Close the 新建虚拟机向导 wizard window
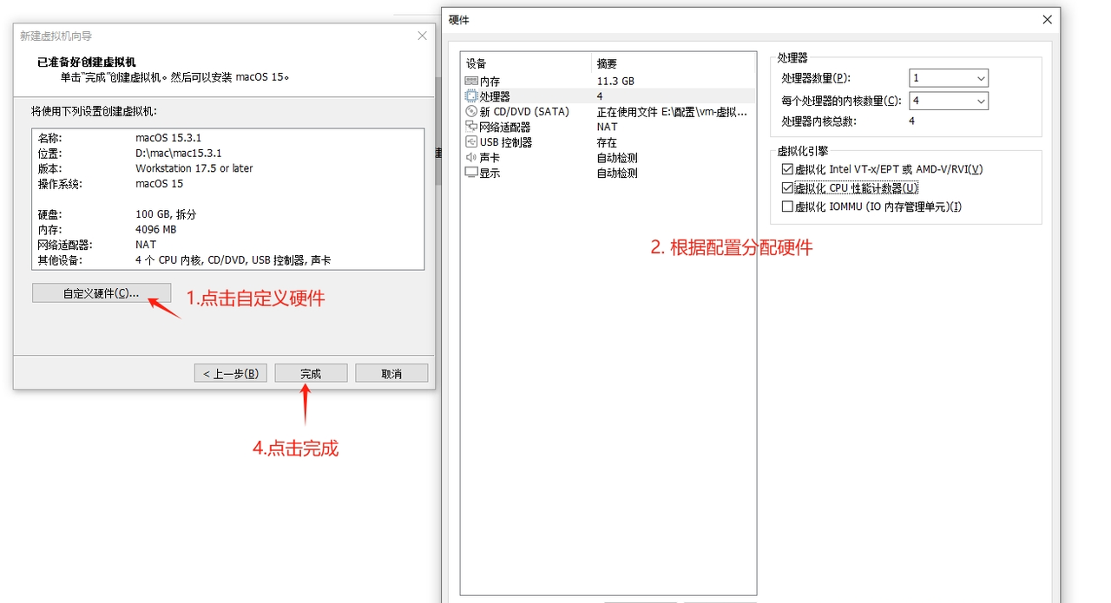1111x603 pixels. pos(422,36)
